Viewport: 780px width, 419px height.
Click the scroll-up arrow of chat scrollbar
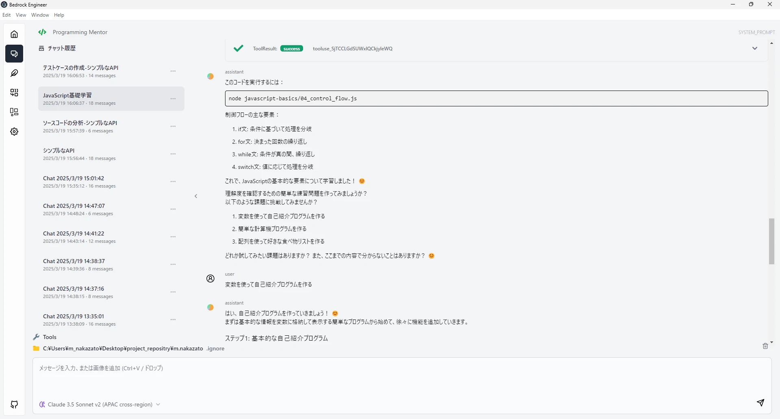point(771,43)
